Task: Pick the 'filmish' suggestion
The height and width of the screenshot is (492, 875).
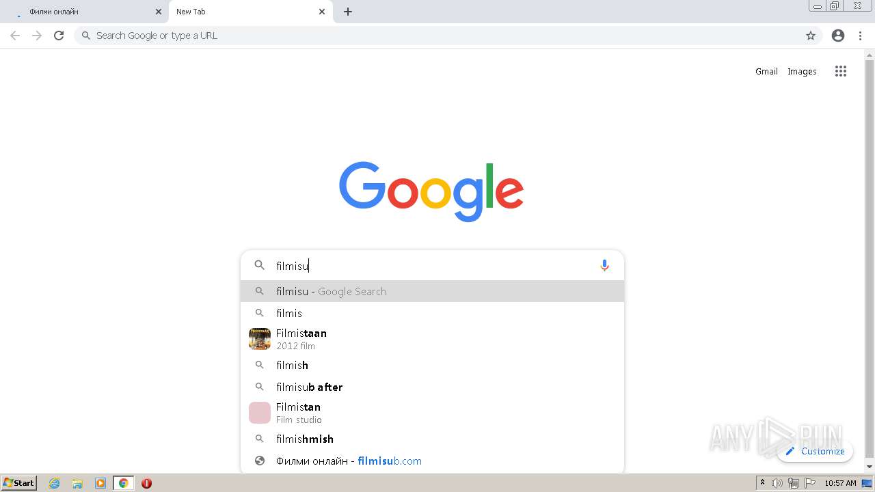Action: (432, 365)
